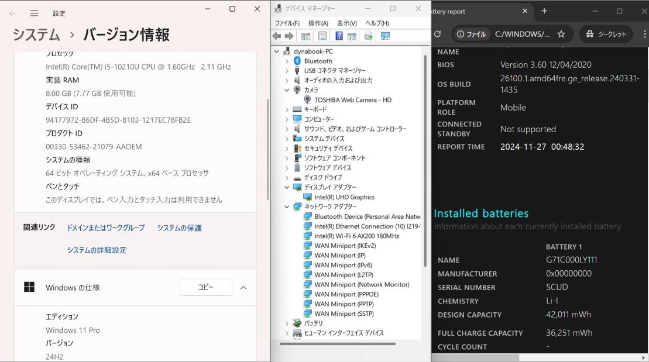The height and width of the screenshot is (362, 649).
Task: Click Device Manager vertical scrollbar
Action: pyautogui.click(x=425, y=161)
